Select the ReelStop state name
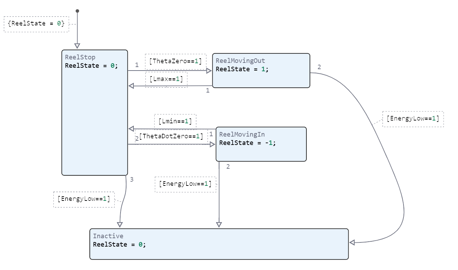 coord(80,57)
